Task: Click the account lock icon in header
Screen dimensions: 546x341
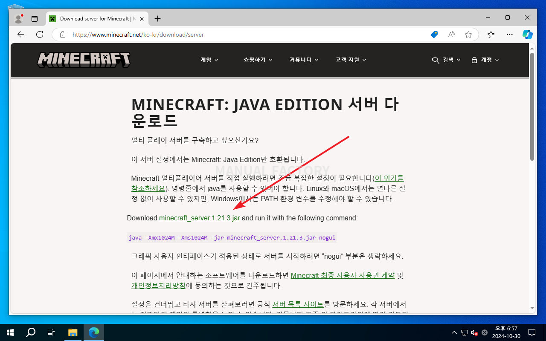Action: (x=474, y=60)
